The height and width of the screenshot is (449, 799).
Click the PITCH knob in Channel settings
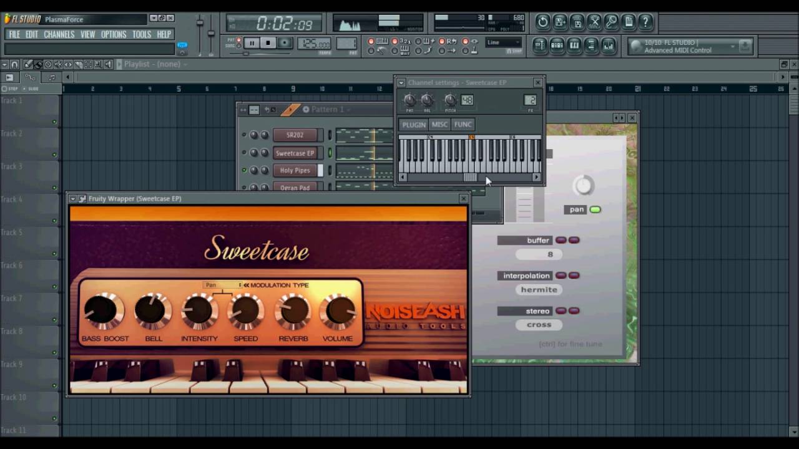point(450,100)
